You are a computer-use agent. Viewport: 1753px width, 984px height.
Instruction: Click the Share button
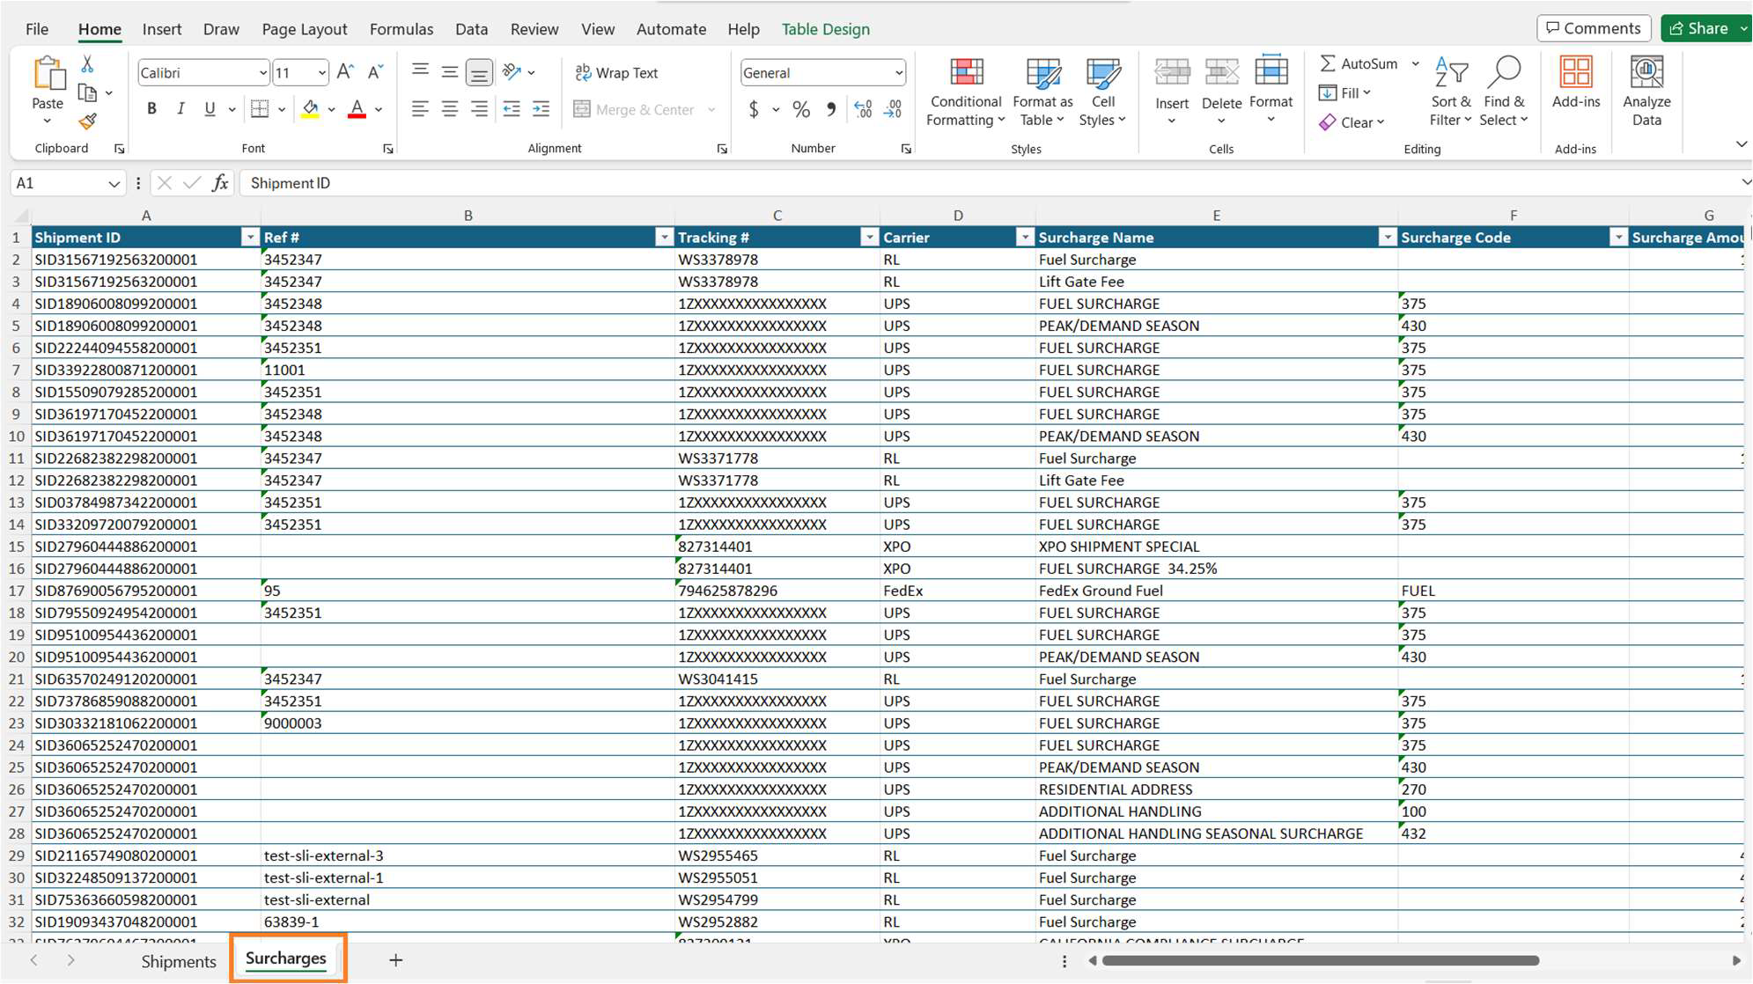[1700, 28]
